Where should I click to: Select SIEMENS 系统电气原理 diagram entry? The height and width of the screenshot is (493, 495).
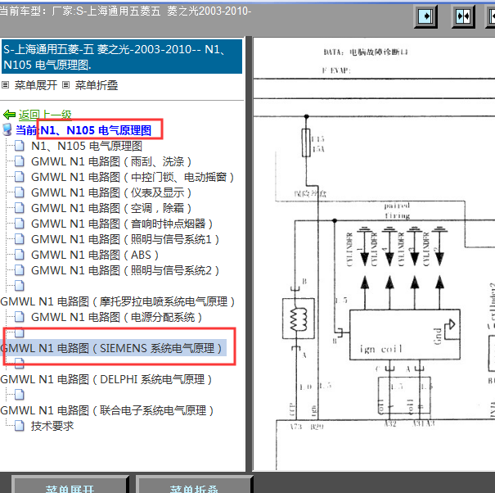coord(113,348)
